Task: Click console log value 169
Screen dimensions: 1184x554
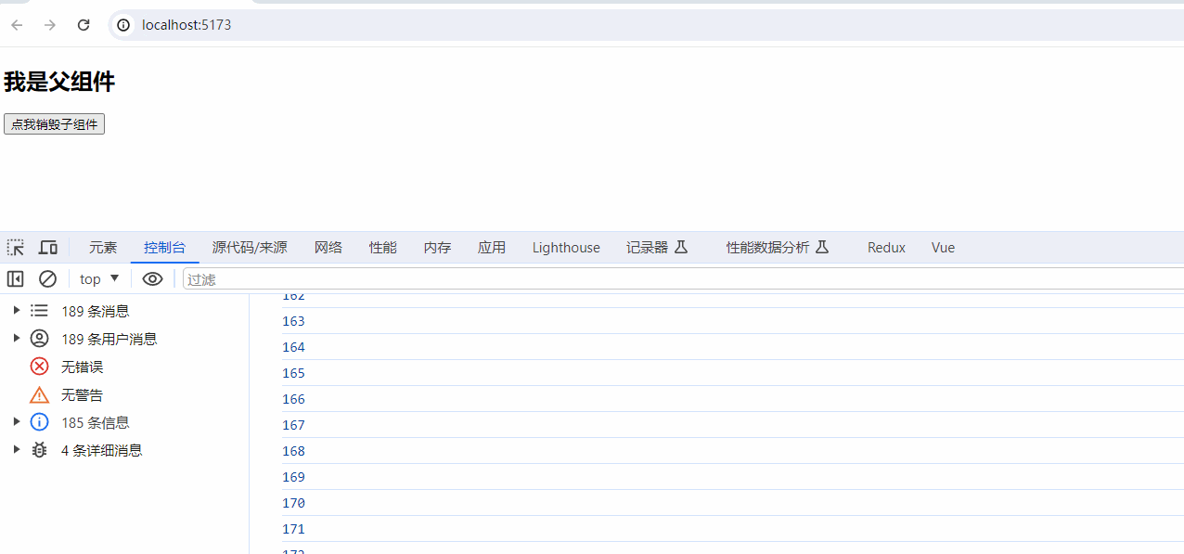Action: [x=293, y=477]
